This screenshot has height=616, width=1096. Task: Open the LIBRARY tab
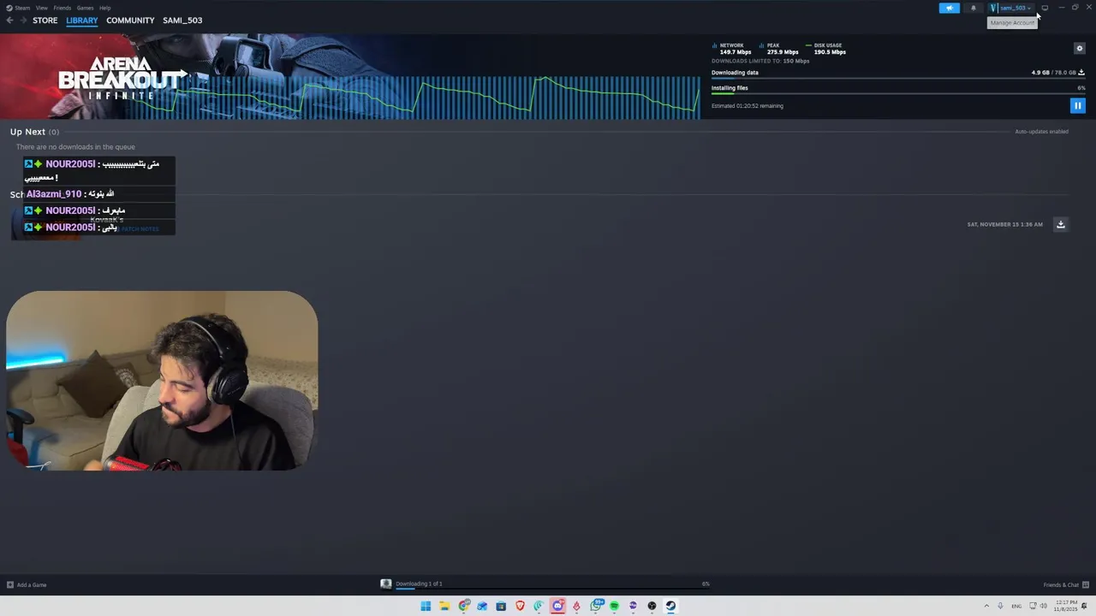[x=82, y=21]
